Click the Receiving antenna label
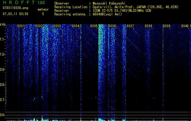This screenshot has width=191, height=121. 70,14
